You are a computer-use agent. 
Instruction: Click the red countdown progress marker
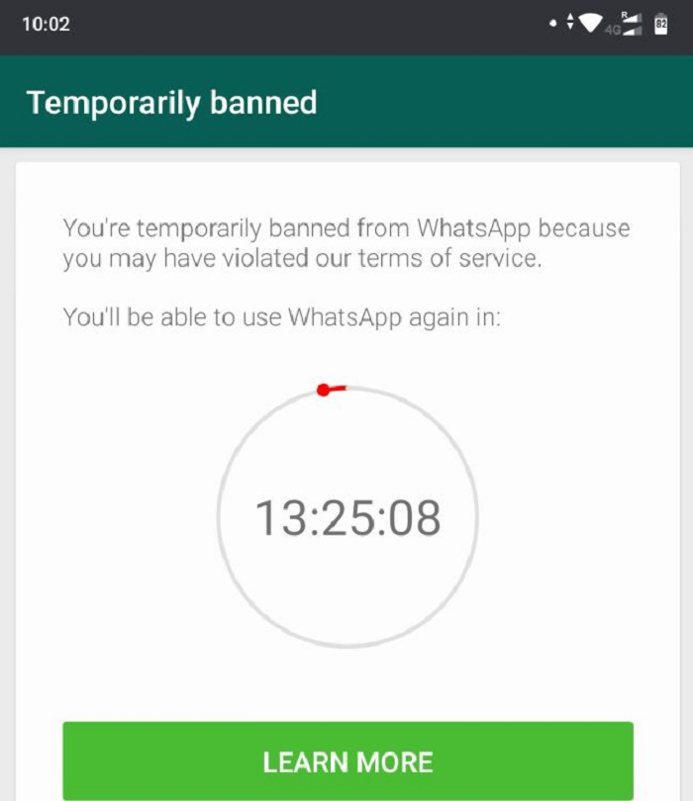click(x=331, y=390)
